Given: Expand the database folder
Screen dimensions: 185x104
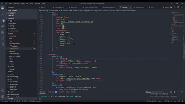Looking at the screenshot, I should (x=12, y=28).
